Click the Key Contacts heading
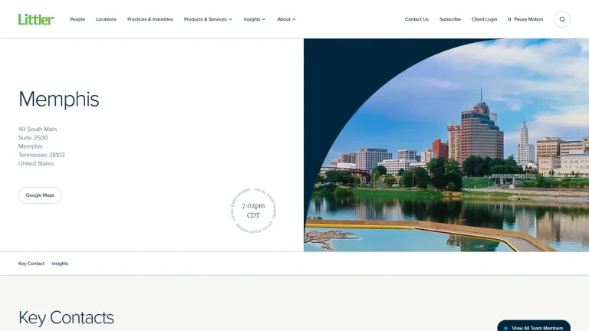Image resolution: width=589 pixels, height=331 pixels. pyautogui.click(x=66, y=317)
